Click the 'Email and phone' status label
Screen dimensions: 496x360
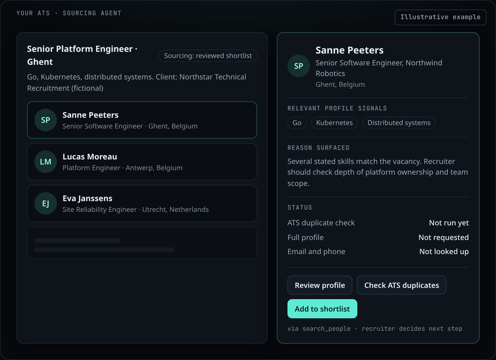[x=316, y=252]
